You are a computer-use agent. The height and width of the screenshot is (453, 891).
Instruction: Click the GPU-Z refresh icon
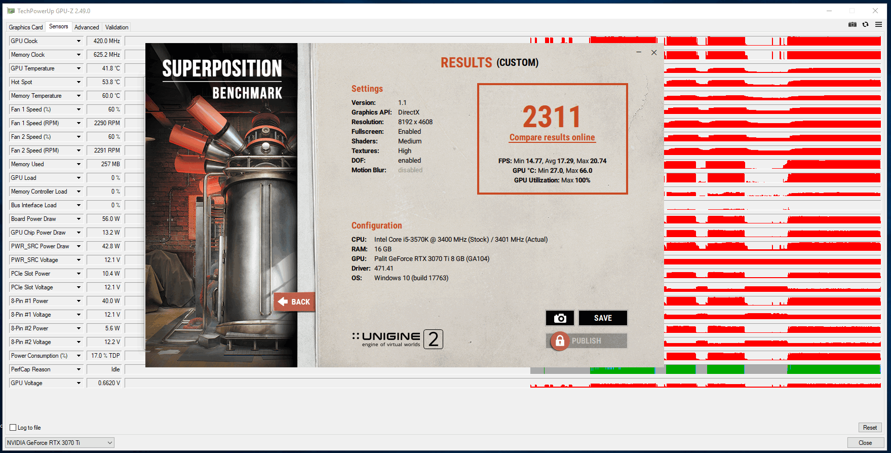(x=866, y=24)
